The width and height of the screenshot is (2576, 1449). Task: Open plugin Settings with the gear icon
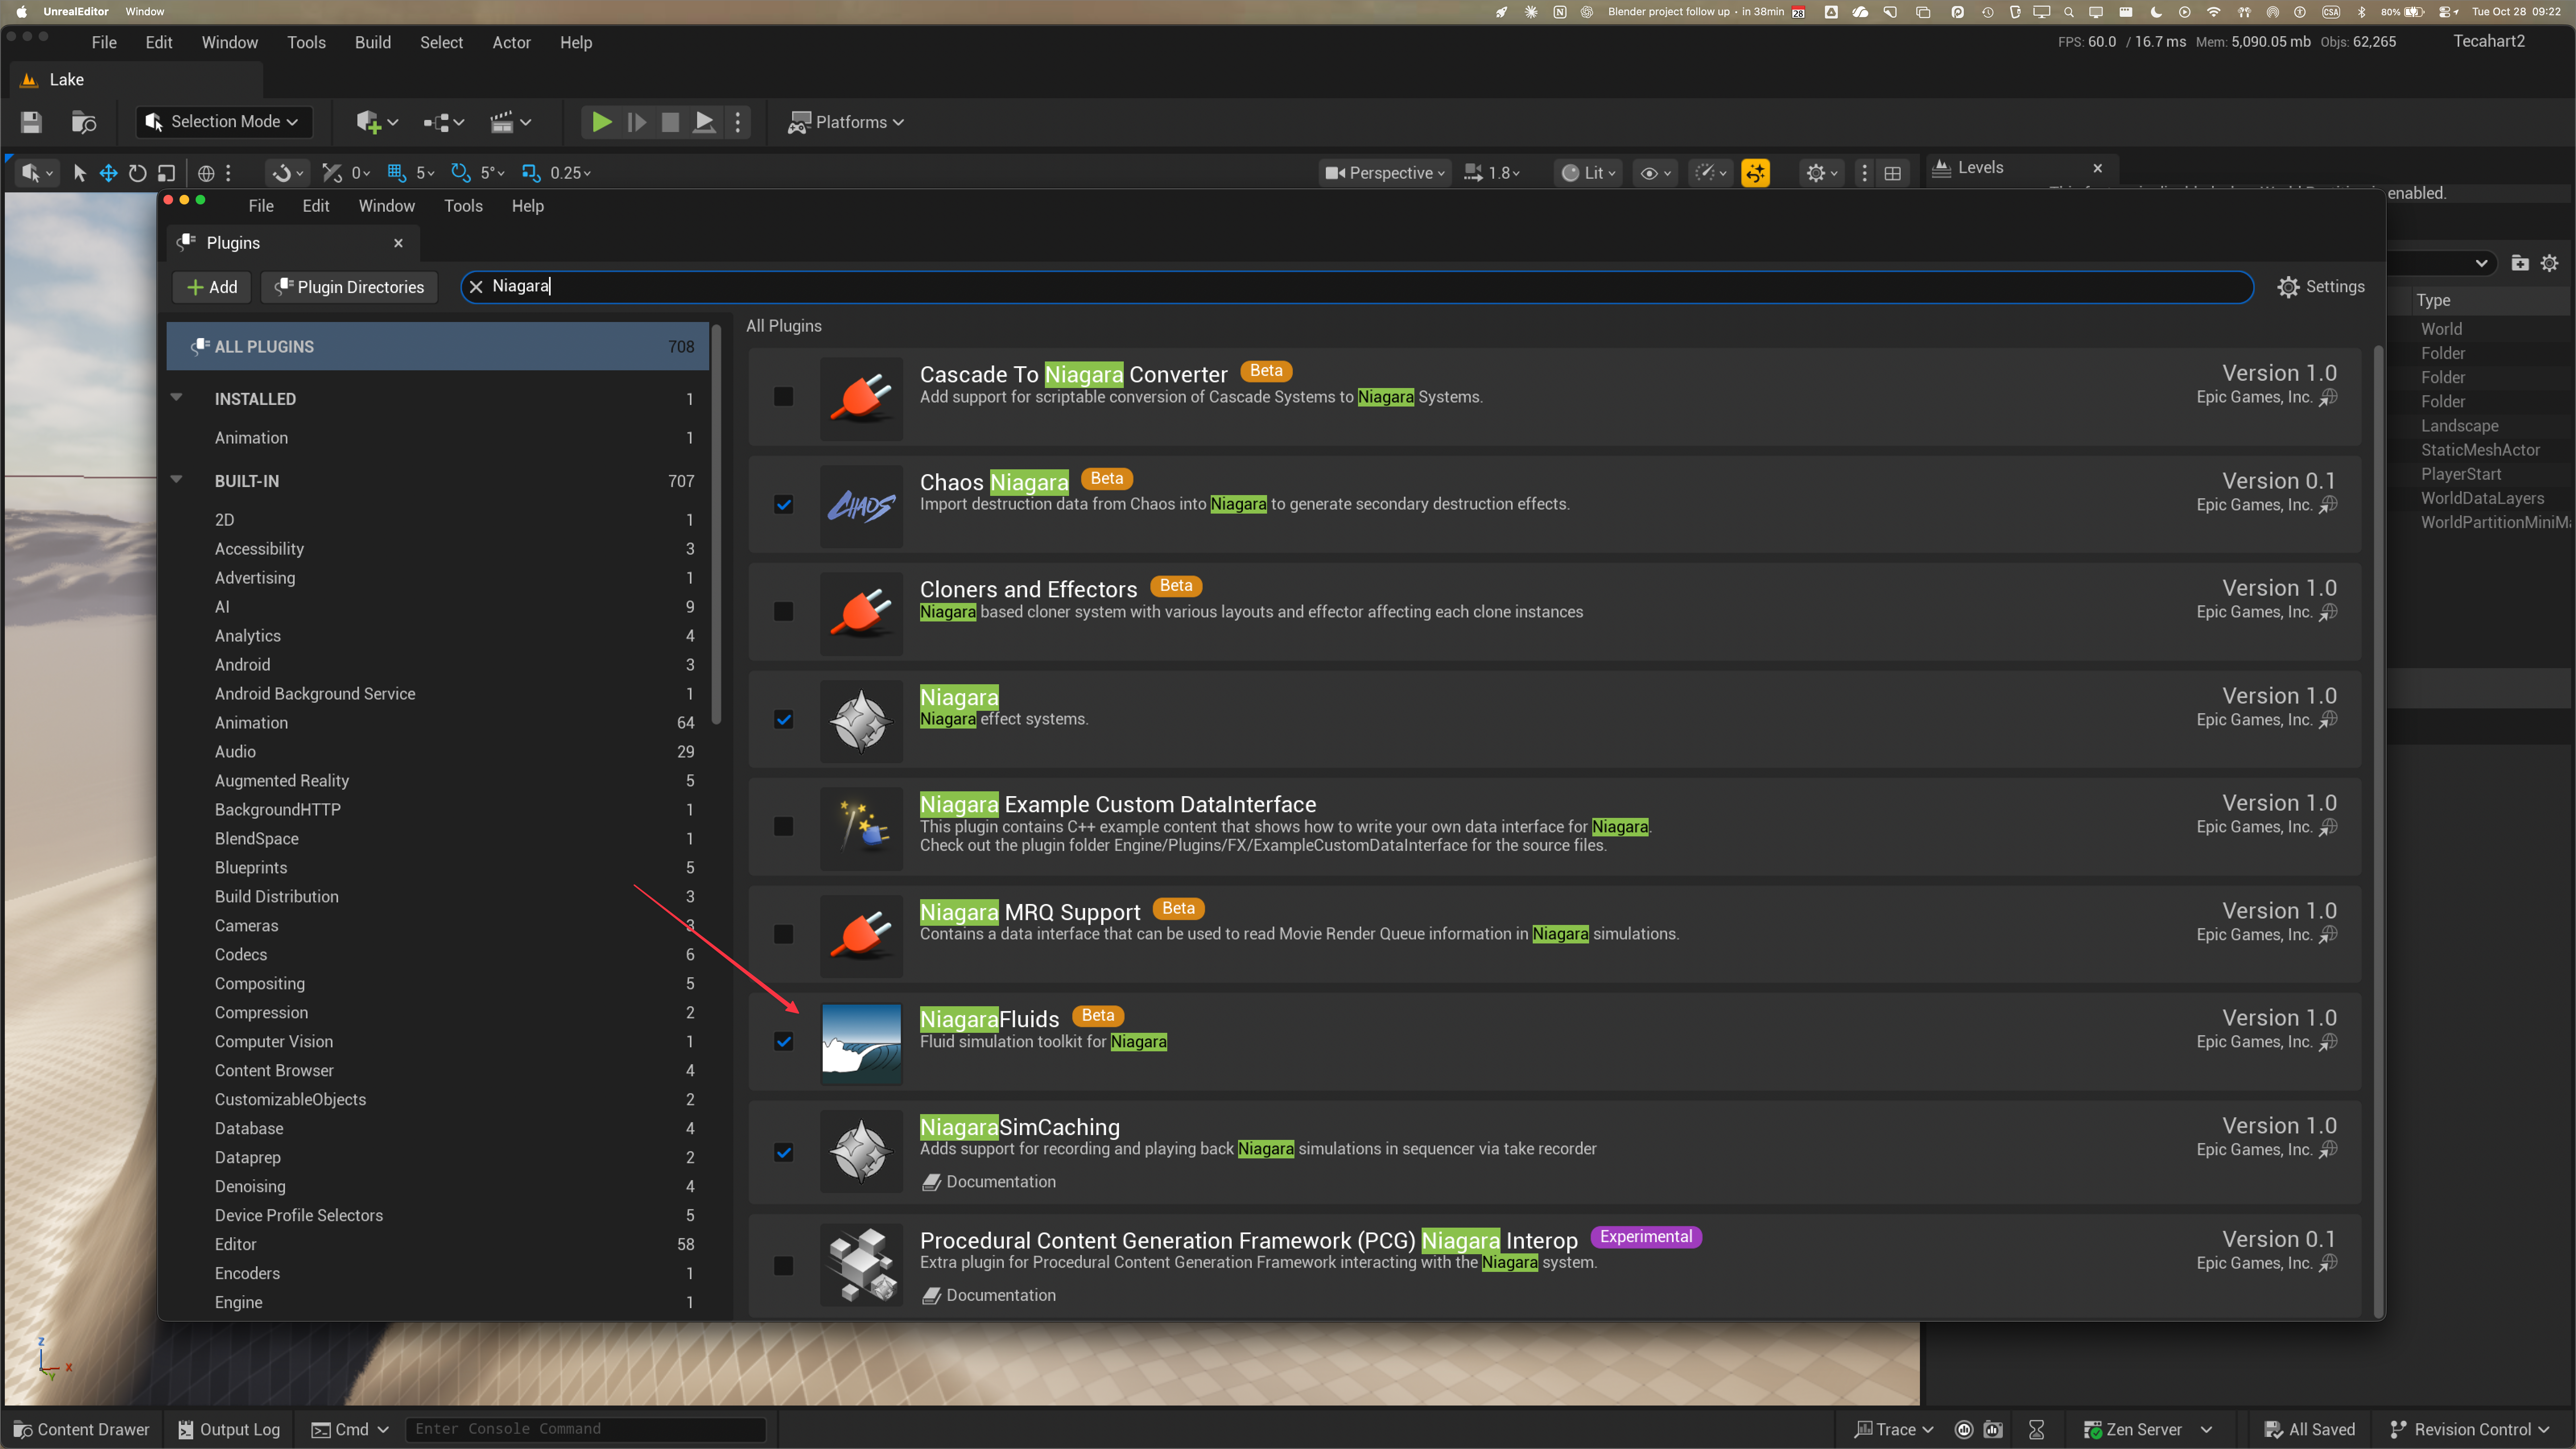pos(2321,287)
